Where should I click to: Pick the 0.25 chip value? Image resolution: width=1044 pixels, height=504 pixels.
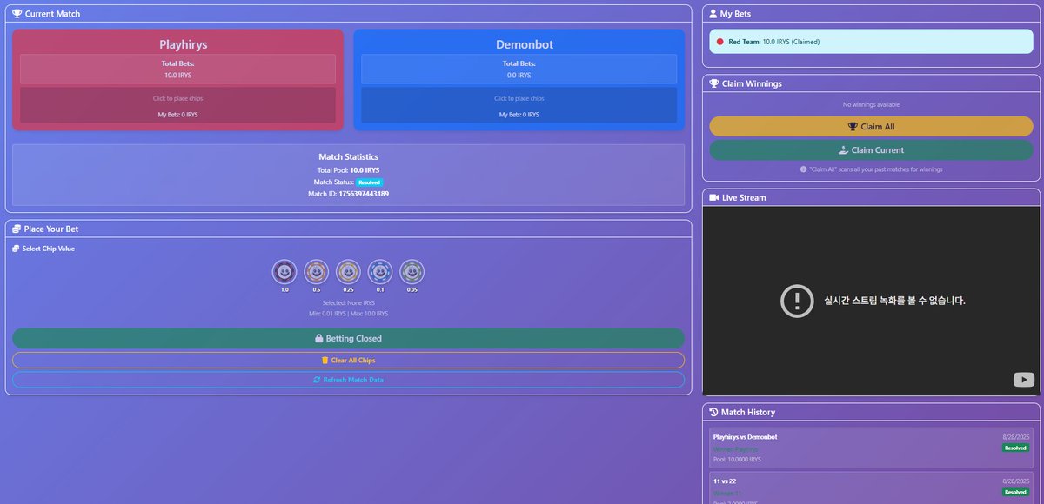348,272
